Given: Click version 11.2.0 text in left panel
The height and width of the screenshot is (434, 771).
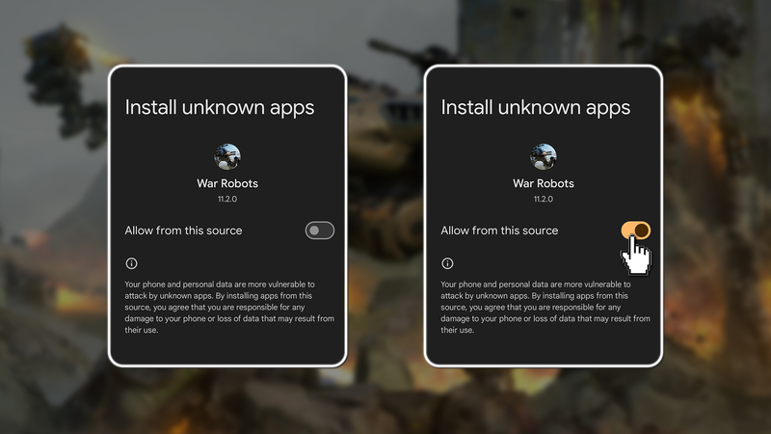Looking at the screenshot, I should click(x=227, y=199).
